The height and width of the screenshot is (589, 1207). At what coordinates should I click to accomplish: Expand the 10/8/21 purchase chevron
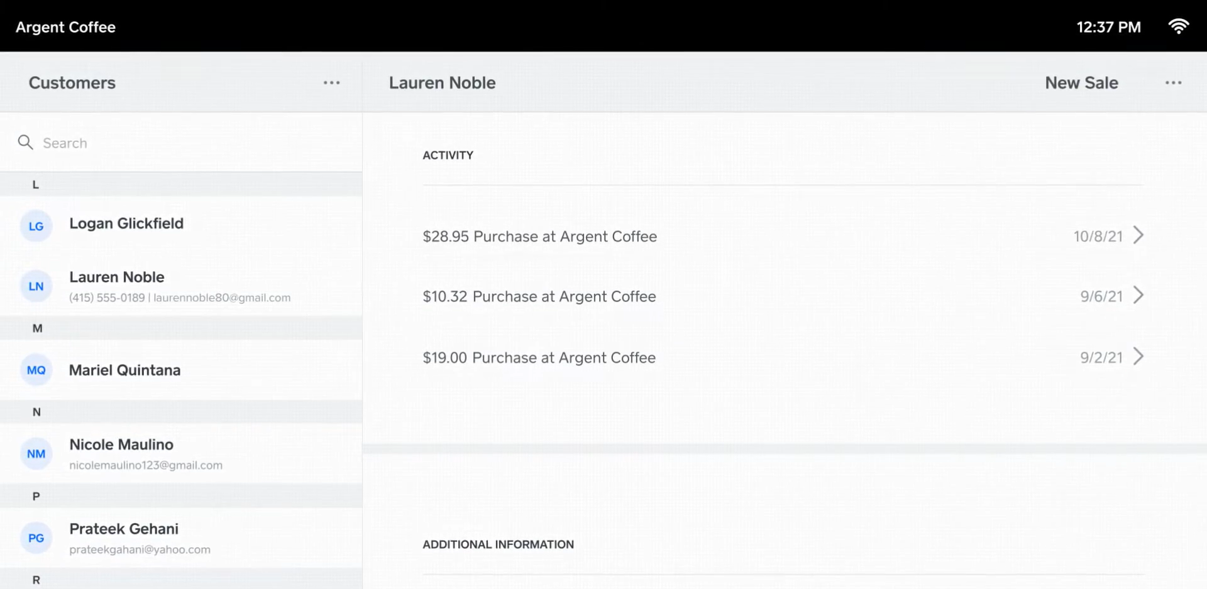[1138, 235]
